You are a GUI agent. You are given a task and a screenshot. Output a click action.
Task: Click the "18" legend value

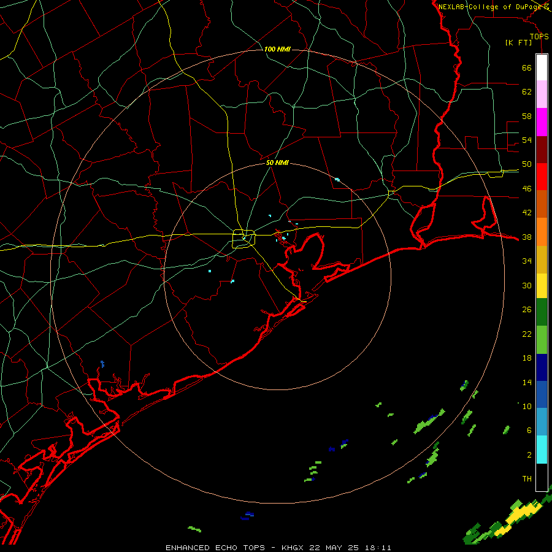pos(527,358)
